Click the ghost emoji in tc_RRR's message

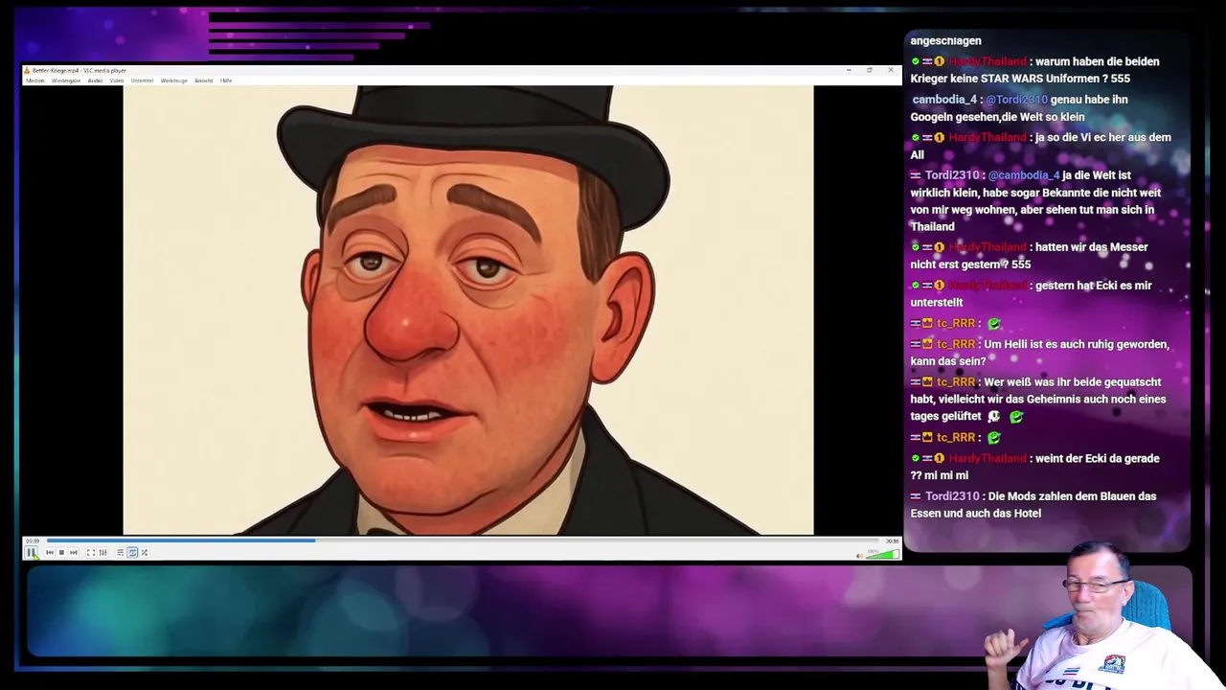click(994, 417)
